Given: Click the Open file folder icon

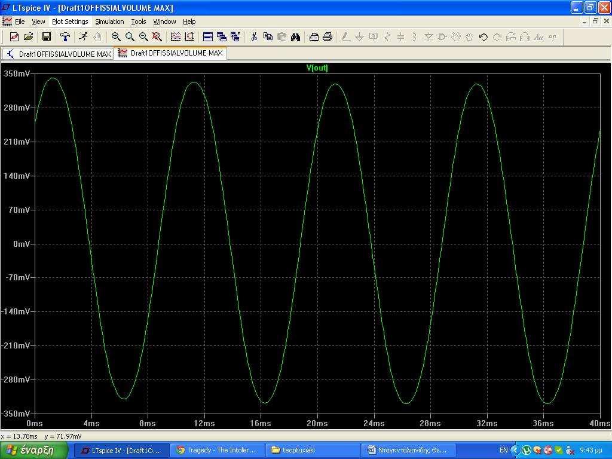Looking at the screenshot, I should (x=29, y=37).
